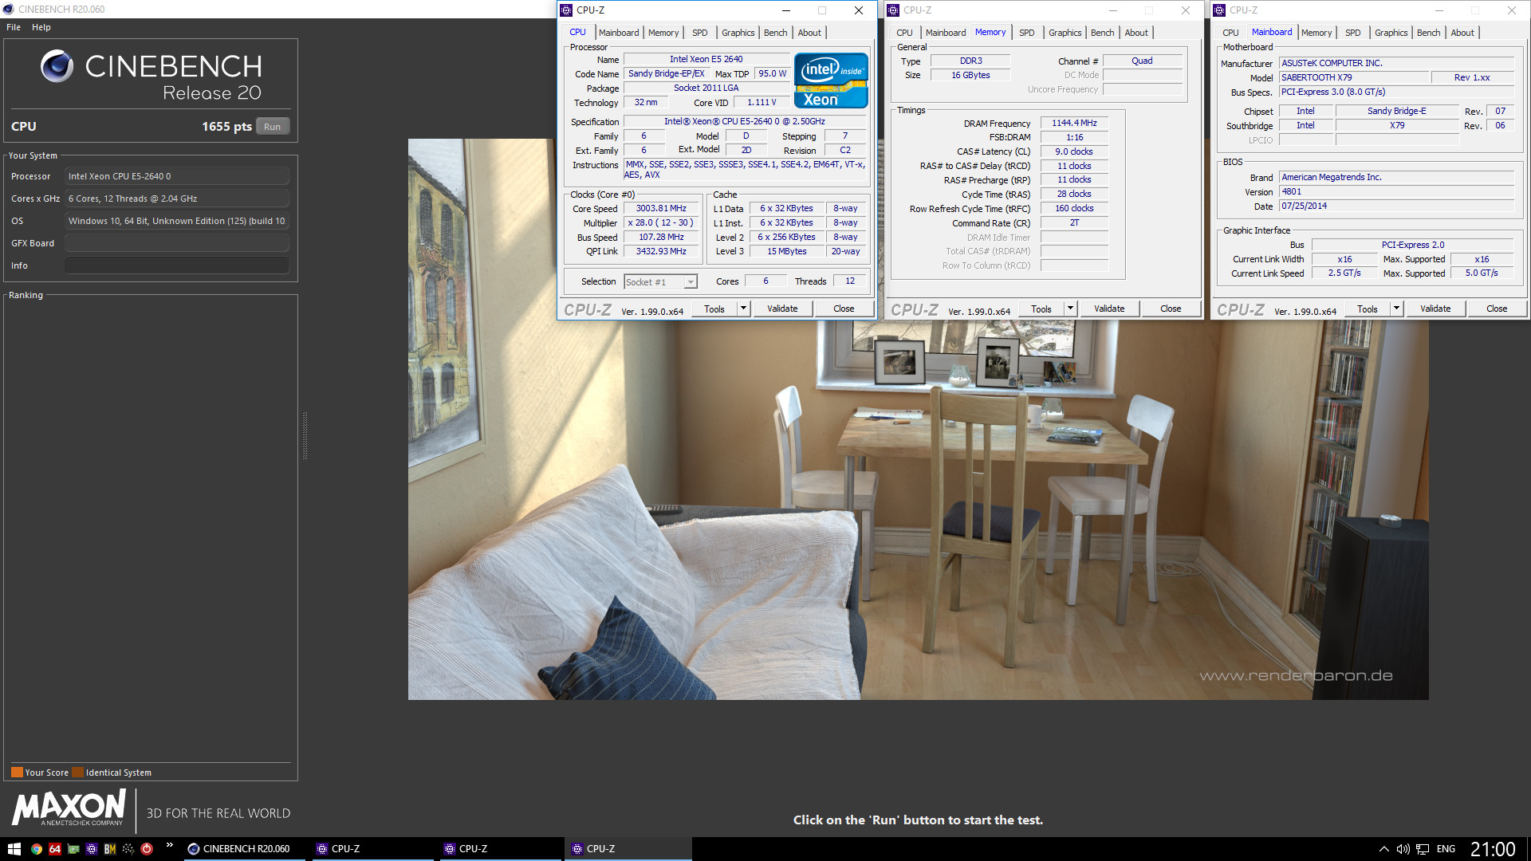Click the pinned purple CPU-Z chip icon

pos(92,849)
